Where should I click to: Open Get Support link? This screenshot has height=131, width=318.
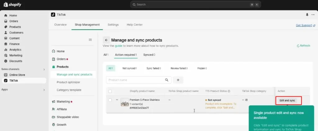tap(306, 25)
